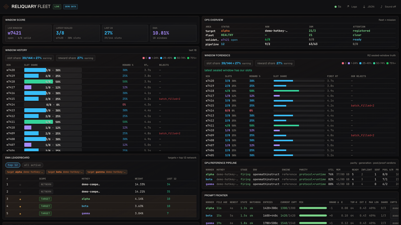401x225 pixels.
Task: Click the w7420 slot share bar in Window History
Action: pyautogui.click(x=53, y=70)
